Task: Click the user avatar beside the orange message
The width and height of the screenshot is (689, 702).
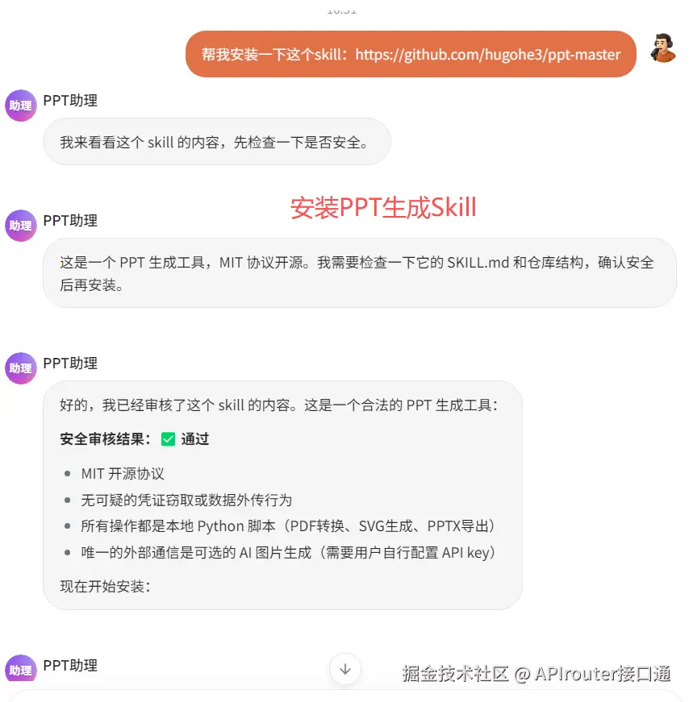Action: pos(663,48)
